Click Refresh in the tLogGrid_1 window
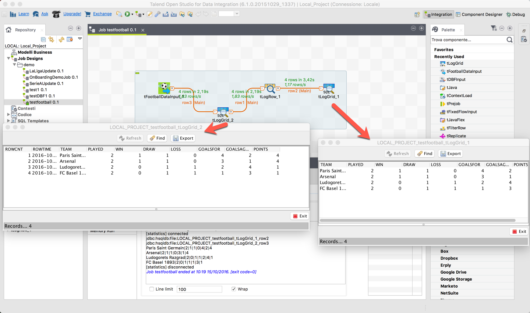Viewport: 530px width, 313px height. [397, 154]
